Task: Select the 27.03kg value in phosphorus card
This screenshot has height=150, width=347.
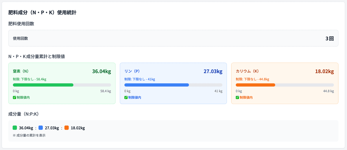Action: pos(213,72)
